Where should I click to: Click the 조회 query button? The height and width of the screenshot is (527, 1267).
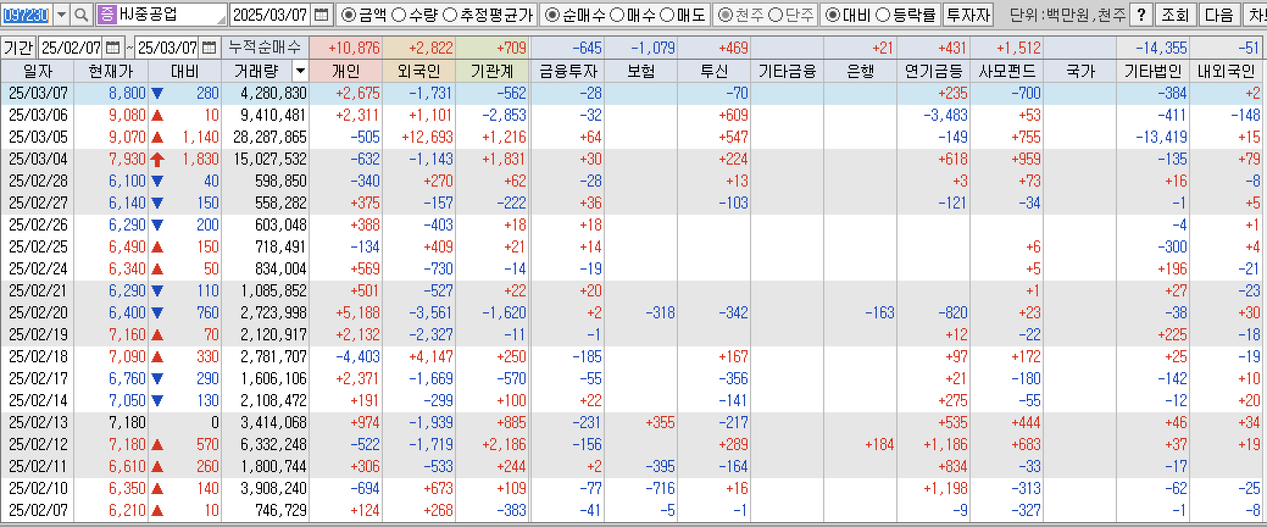(1175, 15)
